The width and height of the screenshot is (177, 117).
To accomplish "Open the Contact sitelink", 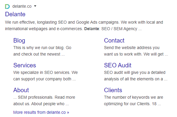I will [x=114, y=40].
